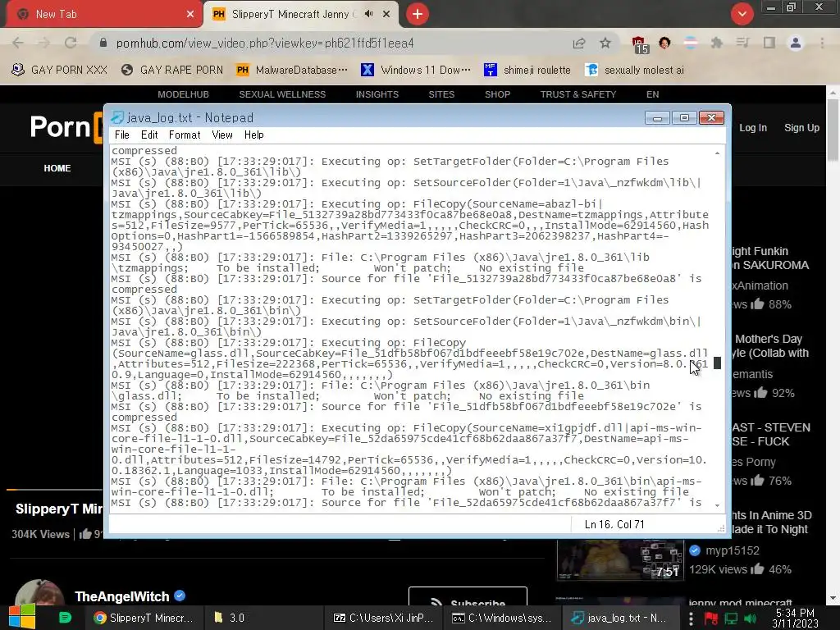
Task: Open the video thumbnail labeled 7:51
Action: (x=620, y=560)
